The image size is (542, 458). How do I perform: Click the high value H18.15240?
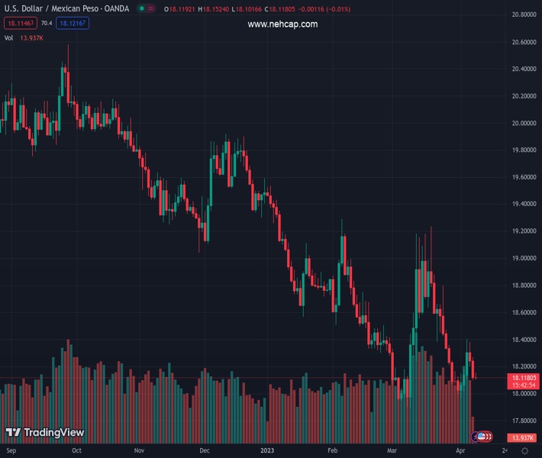point(213,9)
